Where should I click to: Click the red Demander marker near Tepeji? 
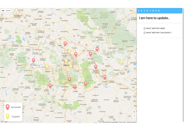click(65, 44)
